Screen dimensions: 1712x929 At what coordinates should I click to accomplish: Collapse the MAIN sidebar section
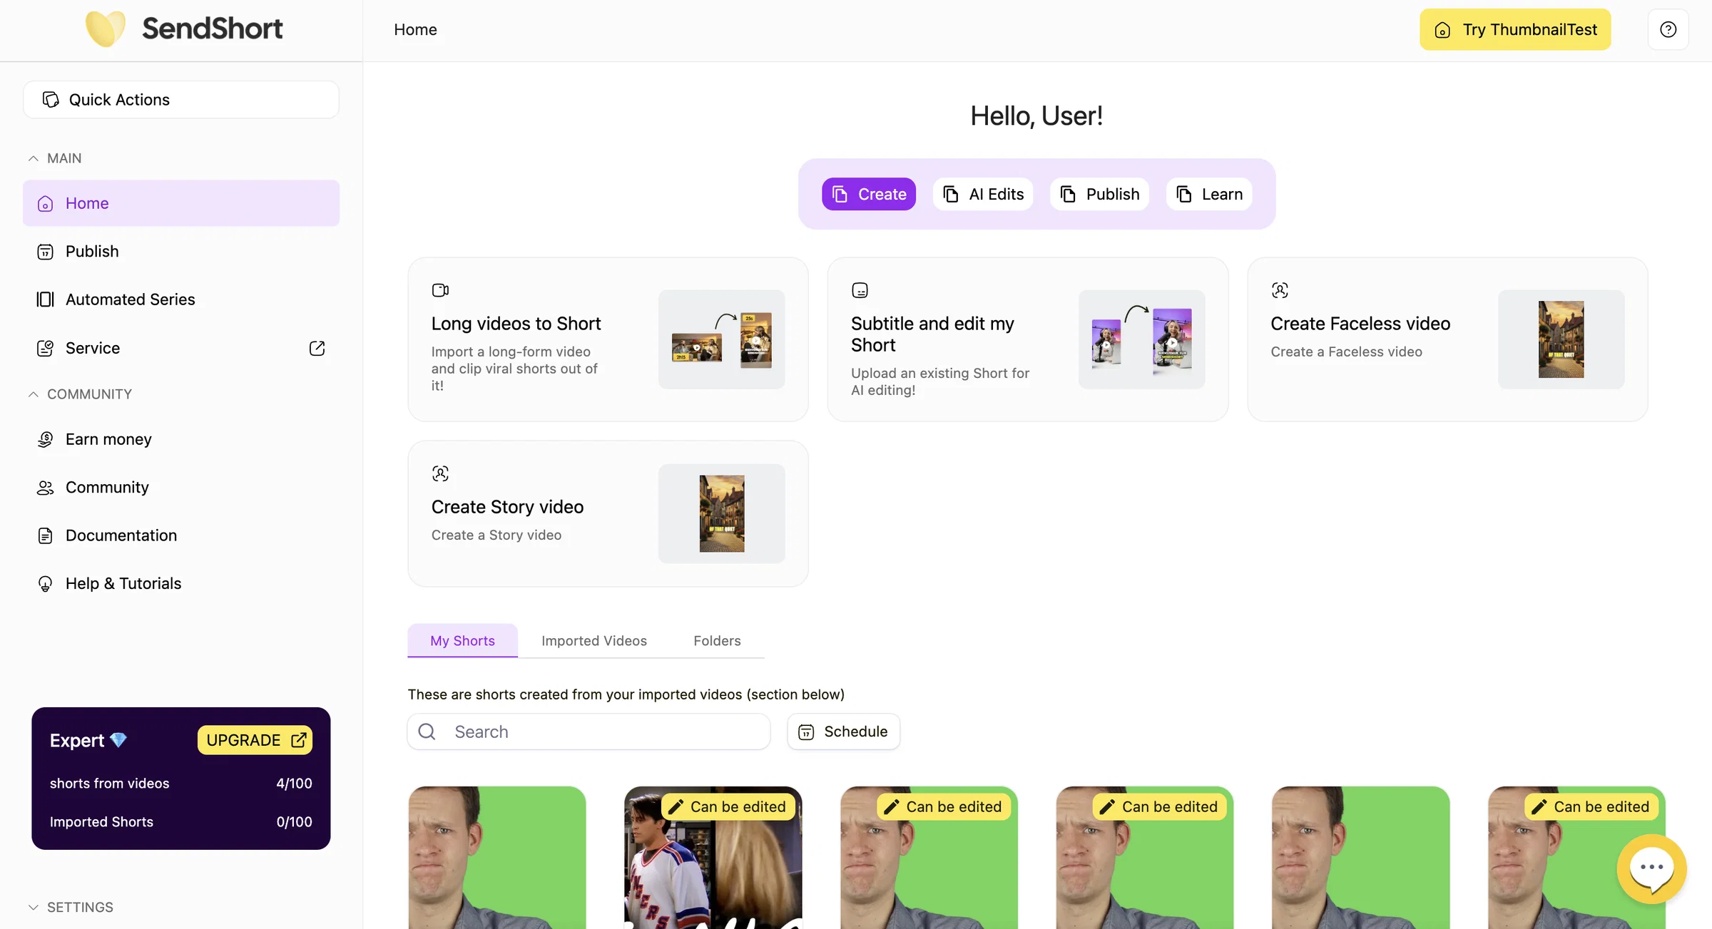33,158
